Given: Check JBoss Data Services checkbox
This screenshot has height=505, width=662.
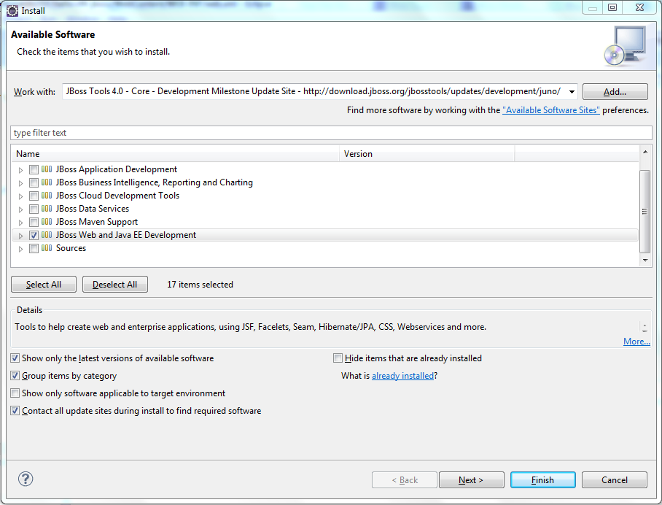Looking at the screenshot, I should [x=34, y=209].
